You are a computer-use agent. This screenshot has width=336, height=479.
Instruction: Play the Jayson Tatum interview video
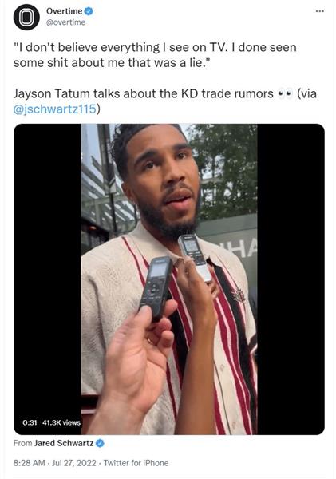coord(169,279)
